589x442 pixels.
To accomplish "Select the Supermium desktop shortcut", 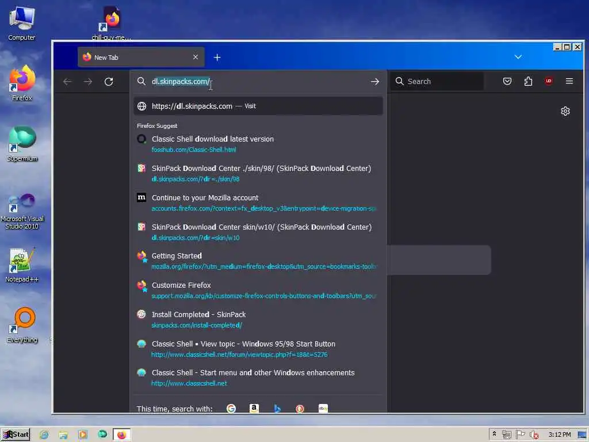I will (x=22, y=144).
